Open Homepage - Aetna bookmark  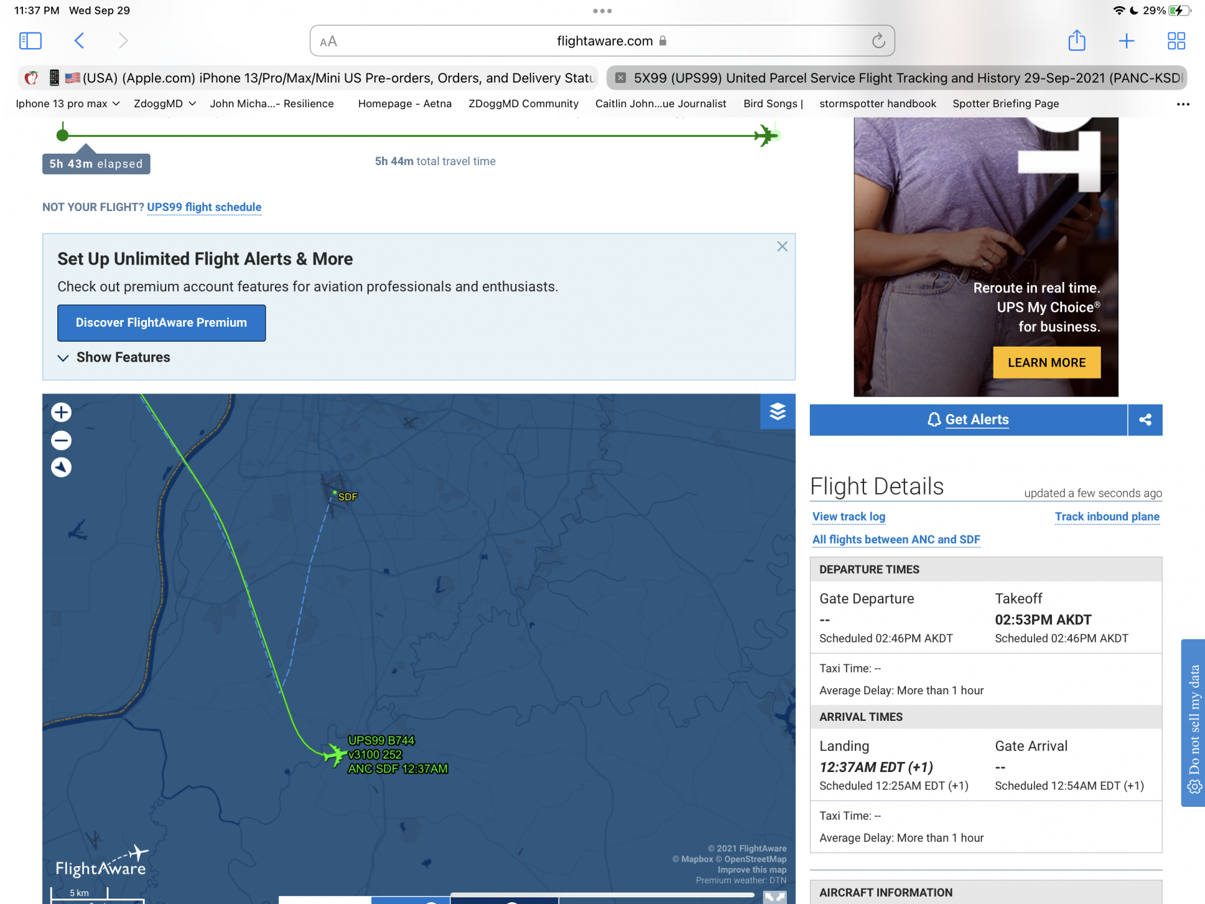[x=405, y=104]
